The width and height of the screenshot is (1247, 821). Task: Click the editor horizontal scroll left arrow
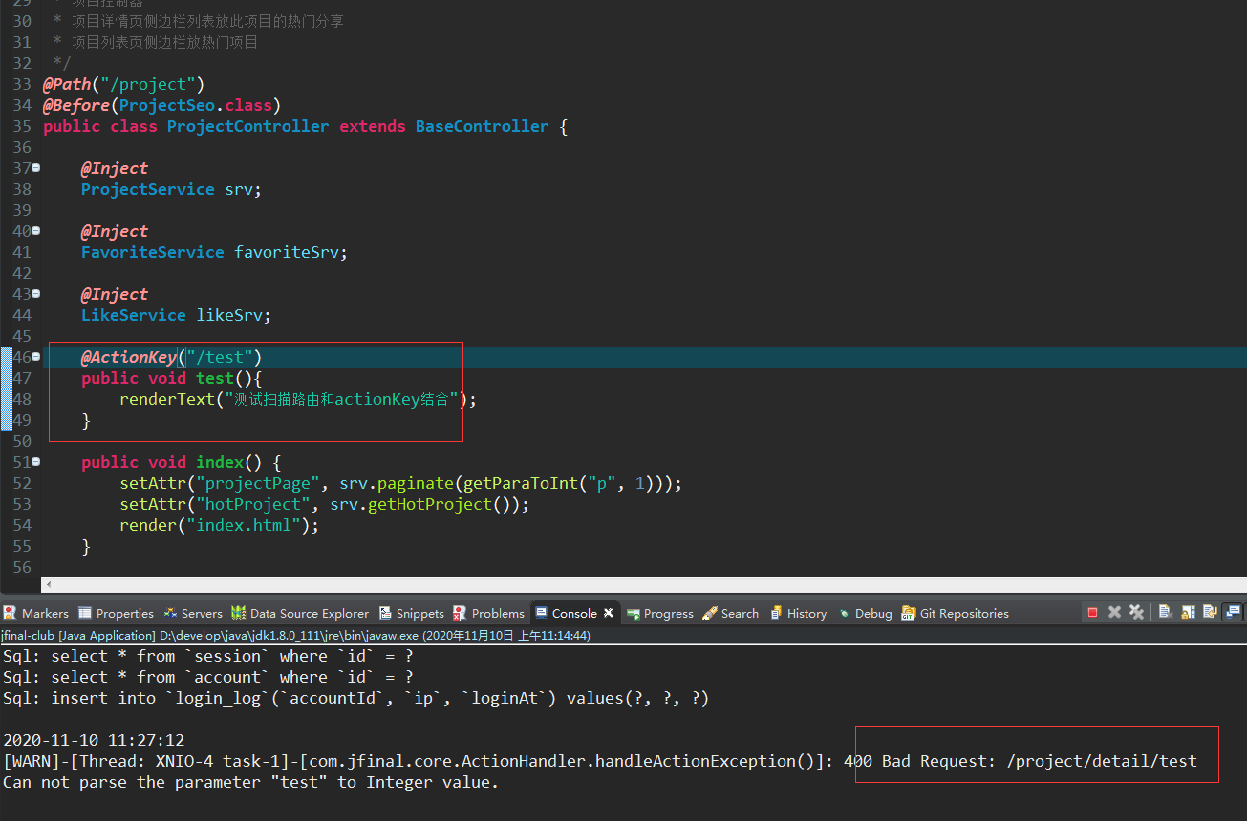(49, 584)
